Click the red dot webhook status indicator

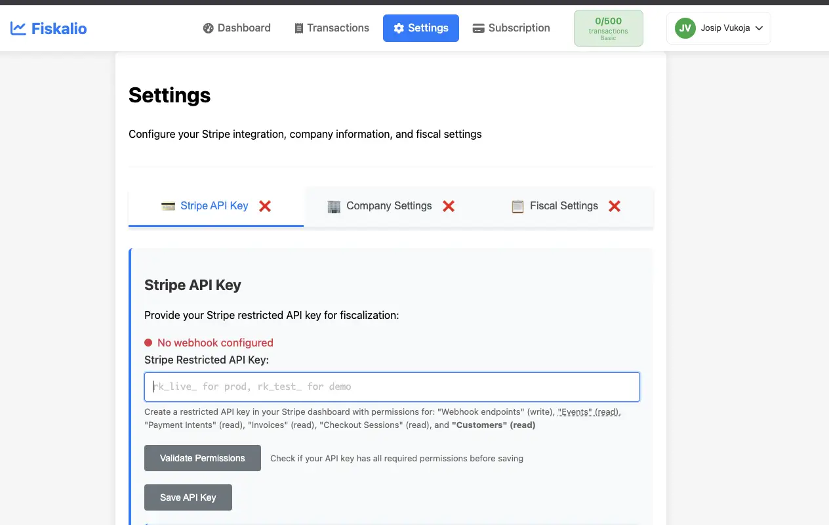[x=148, y=343]
